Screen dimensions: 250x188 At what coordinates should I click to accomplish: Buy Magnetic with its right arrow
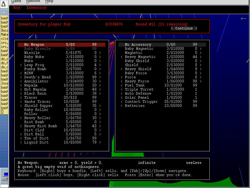click(201, 53)
